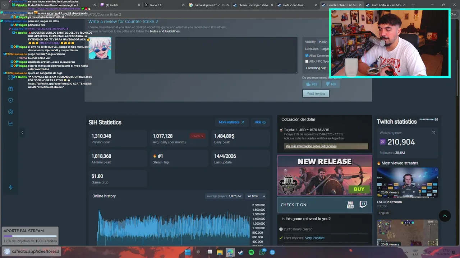
Task: Click the lightning bolt sidebar icon
Action: (x=10, y=187)
